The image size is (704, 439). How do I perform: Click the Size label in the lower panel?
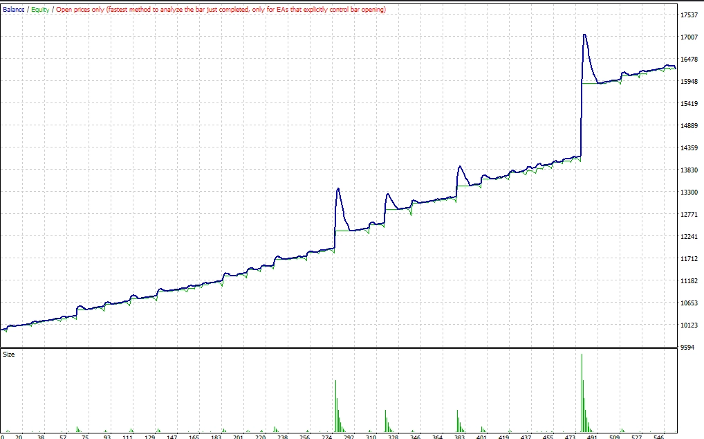tap(8, 355)
